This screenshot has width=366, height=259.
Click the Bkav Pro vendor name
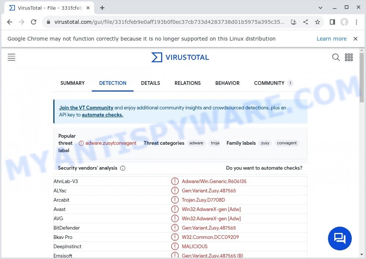63,237
